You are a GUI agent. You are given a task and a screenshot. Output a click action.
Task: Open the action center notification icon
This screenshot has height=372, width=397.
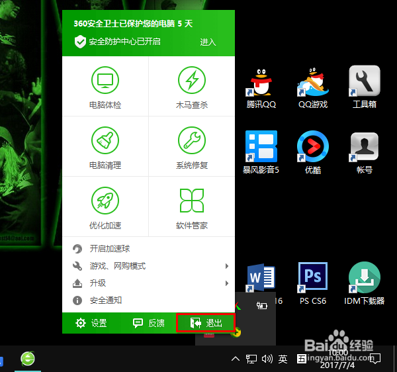tap(375, 359)
